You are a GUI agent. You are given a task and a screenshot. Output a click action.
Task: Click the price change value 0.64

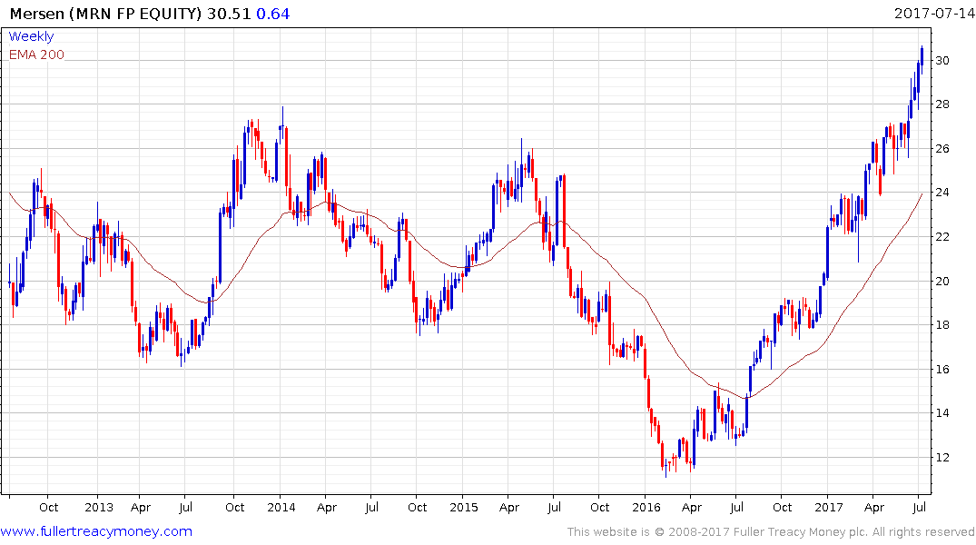coord(273,14)
